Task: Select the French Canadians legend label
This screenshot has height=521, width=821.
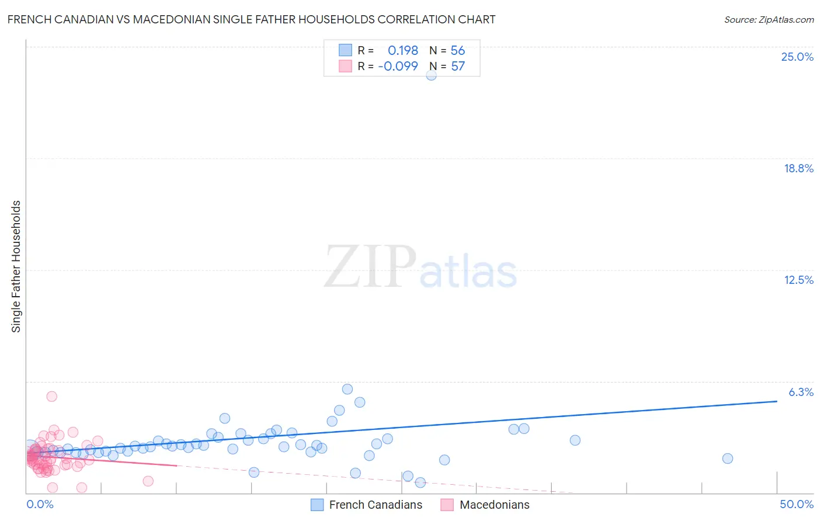Action: 375,505
